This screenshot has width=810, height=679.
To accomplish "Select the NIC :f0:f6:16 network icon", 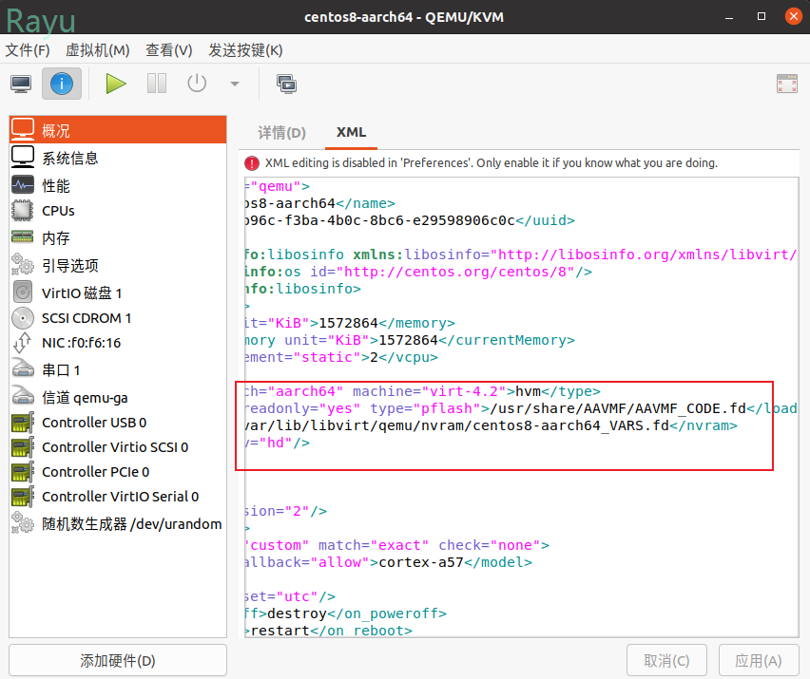I will point(23,343).
